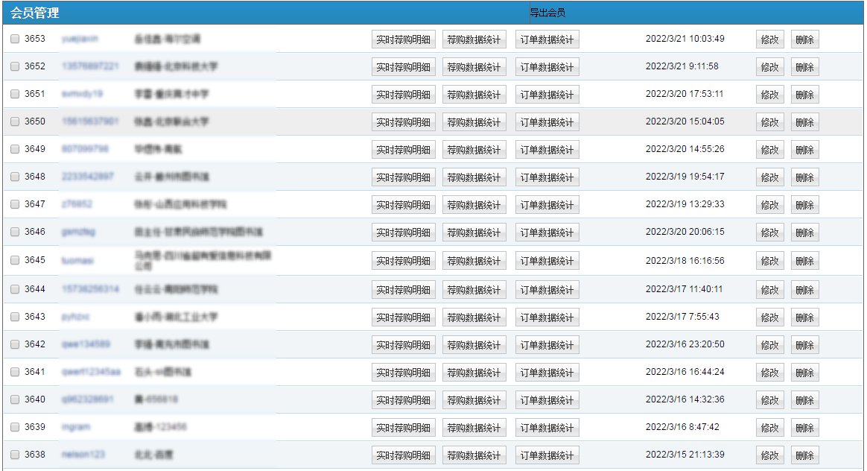This screenshot has height=471, width=867.
Task: Open 实时荐购明细 for member 3652
Action: 403,67
